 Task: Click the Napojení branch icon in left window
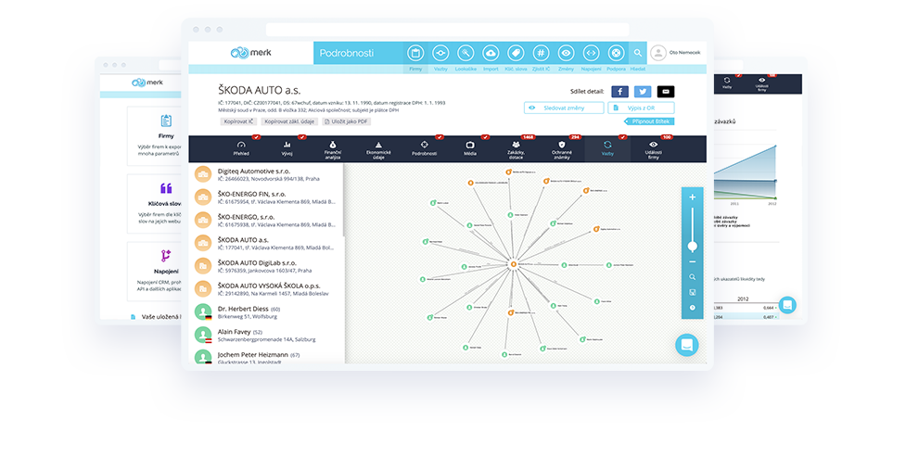click(166, 255)
